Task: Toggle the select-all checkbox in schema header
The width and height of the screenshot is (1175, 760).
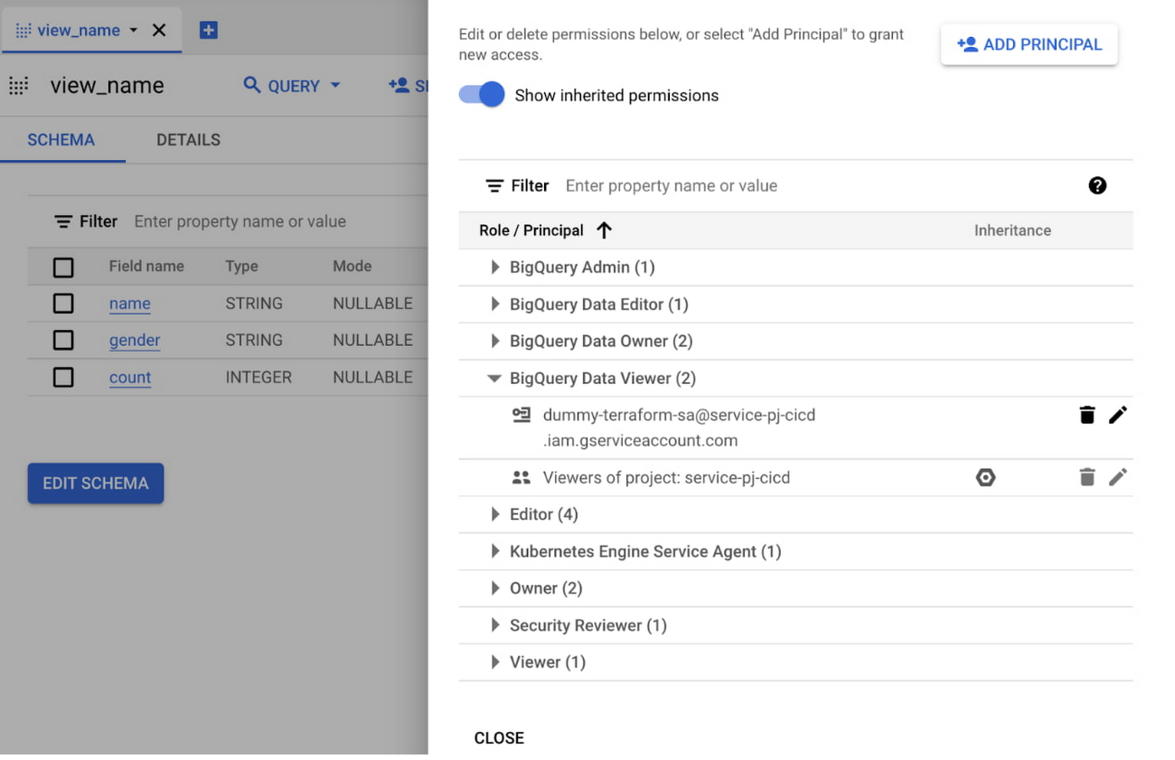Action: (x=63, y=267)
